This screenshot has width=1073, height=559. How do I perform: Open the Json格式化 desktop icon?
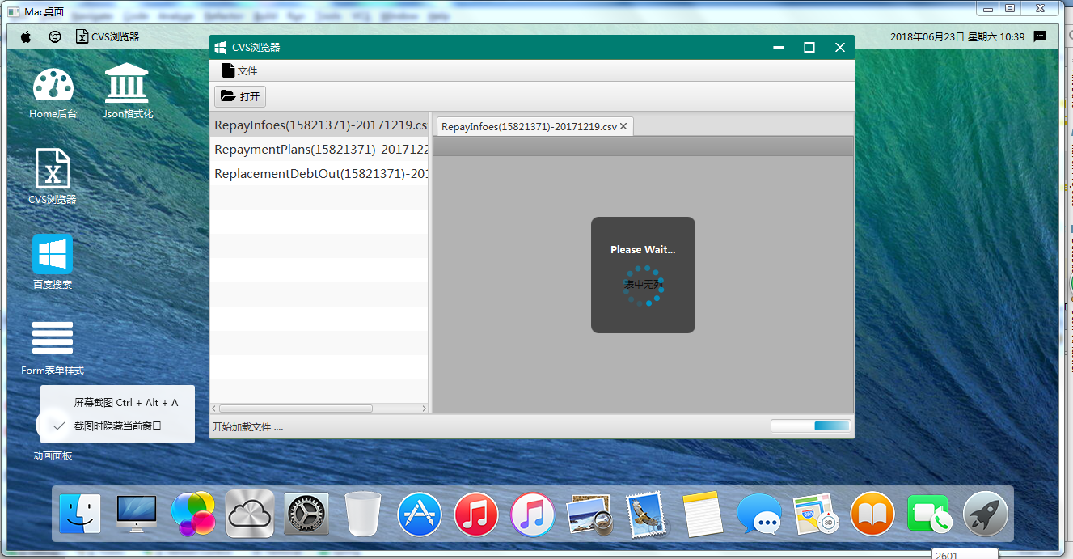coord(128,91)
